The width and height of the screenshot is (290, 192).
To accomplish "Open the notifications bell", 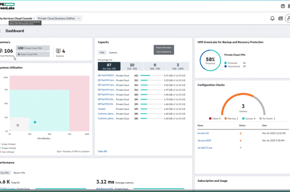I will point(272,18).
